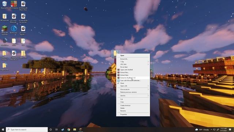Expand the Send to submenu
The width and height of the screenshot is (234, 132).
(133, 96)
